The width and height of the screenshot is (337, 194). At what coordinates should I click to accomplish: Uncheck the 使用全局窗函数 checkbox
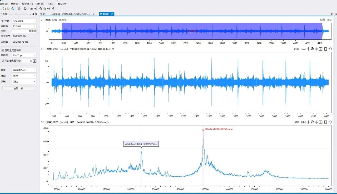click(x=2, y=50)
